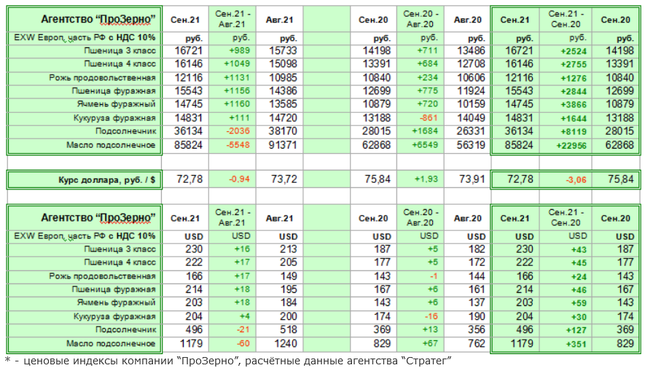Screen dimensions: 645x368
Task: Select cell value +2755
Action: click(x=574, y=65)
